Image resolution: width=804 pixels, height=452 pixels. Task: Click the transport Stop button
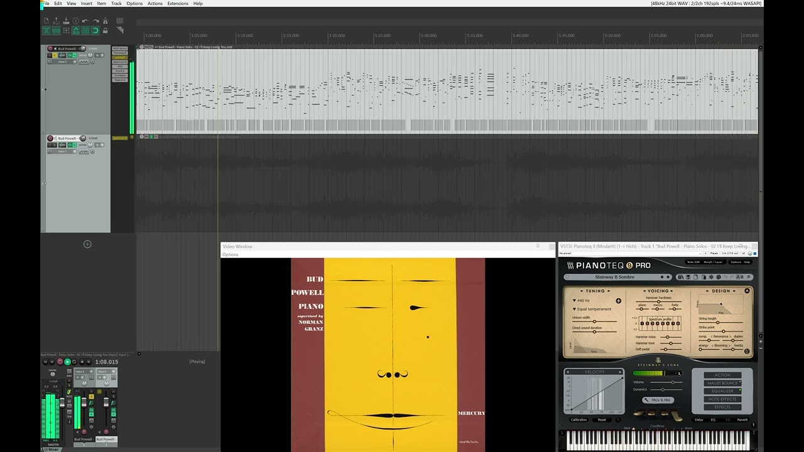82,362
